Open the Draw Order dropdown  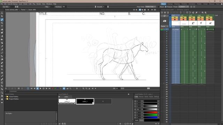tap(150, 7)
